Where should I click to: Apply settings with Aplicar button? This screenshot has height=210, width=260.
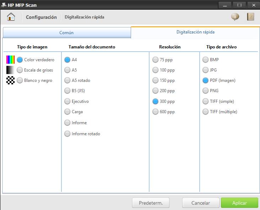click(239, 203)
